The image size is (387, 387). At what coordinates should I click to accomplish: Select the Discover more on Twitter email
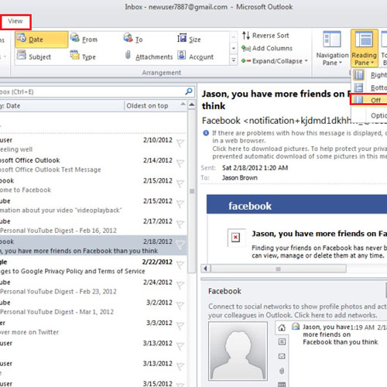pos(93,327)
